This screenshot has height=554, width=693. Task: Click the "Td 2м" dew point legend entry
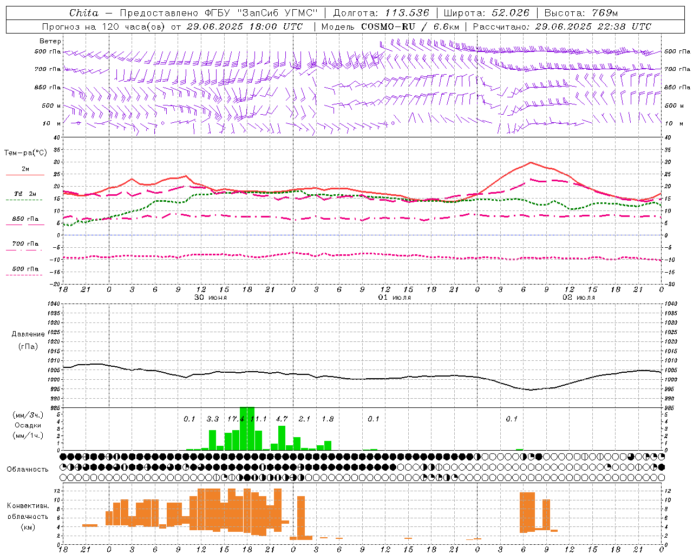25,194
